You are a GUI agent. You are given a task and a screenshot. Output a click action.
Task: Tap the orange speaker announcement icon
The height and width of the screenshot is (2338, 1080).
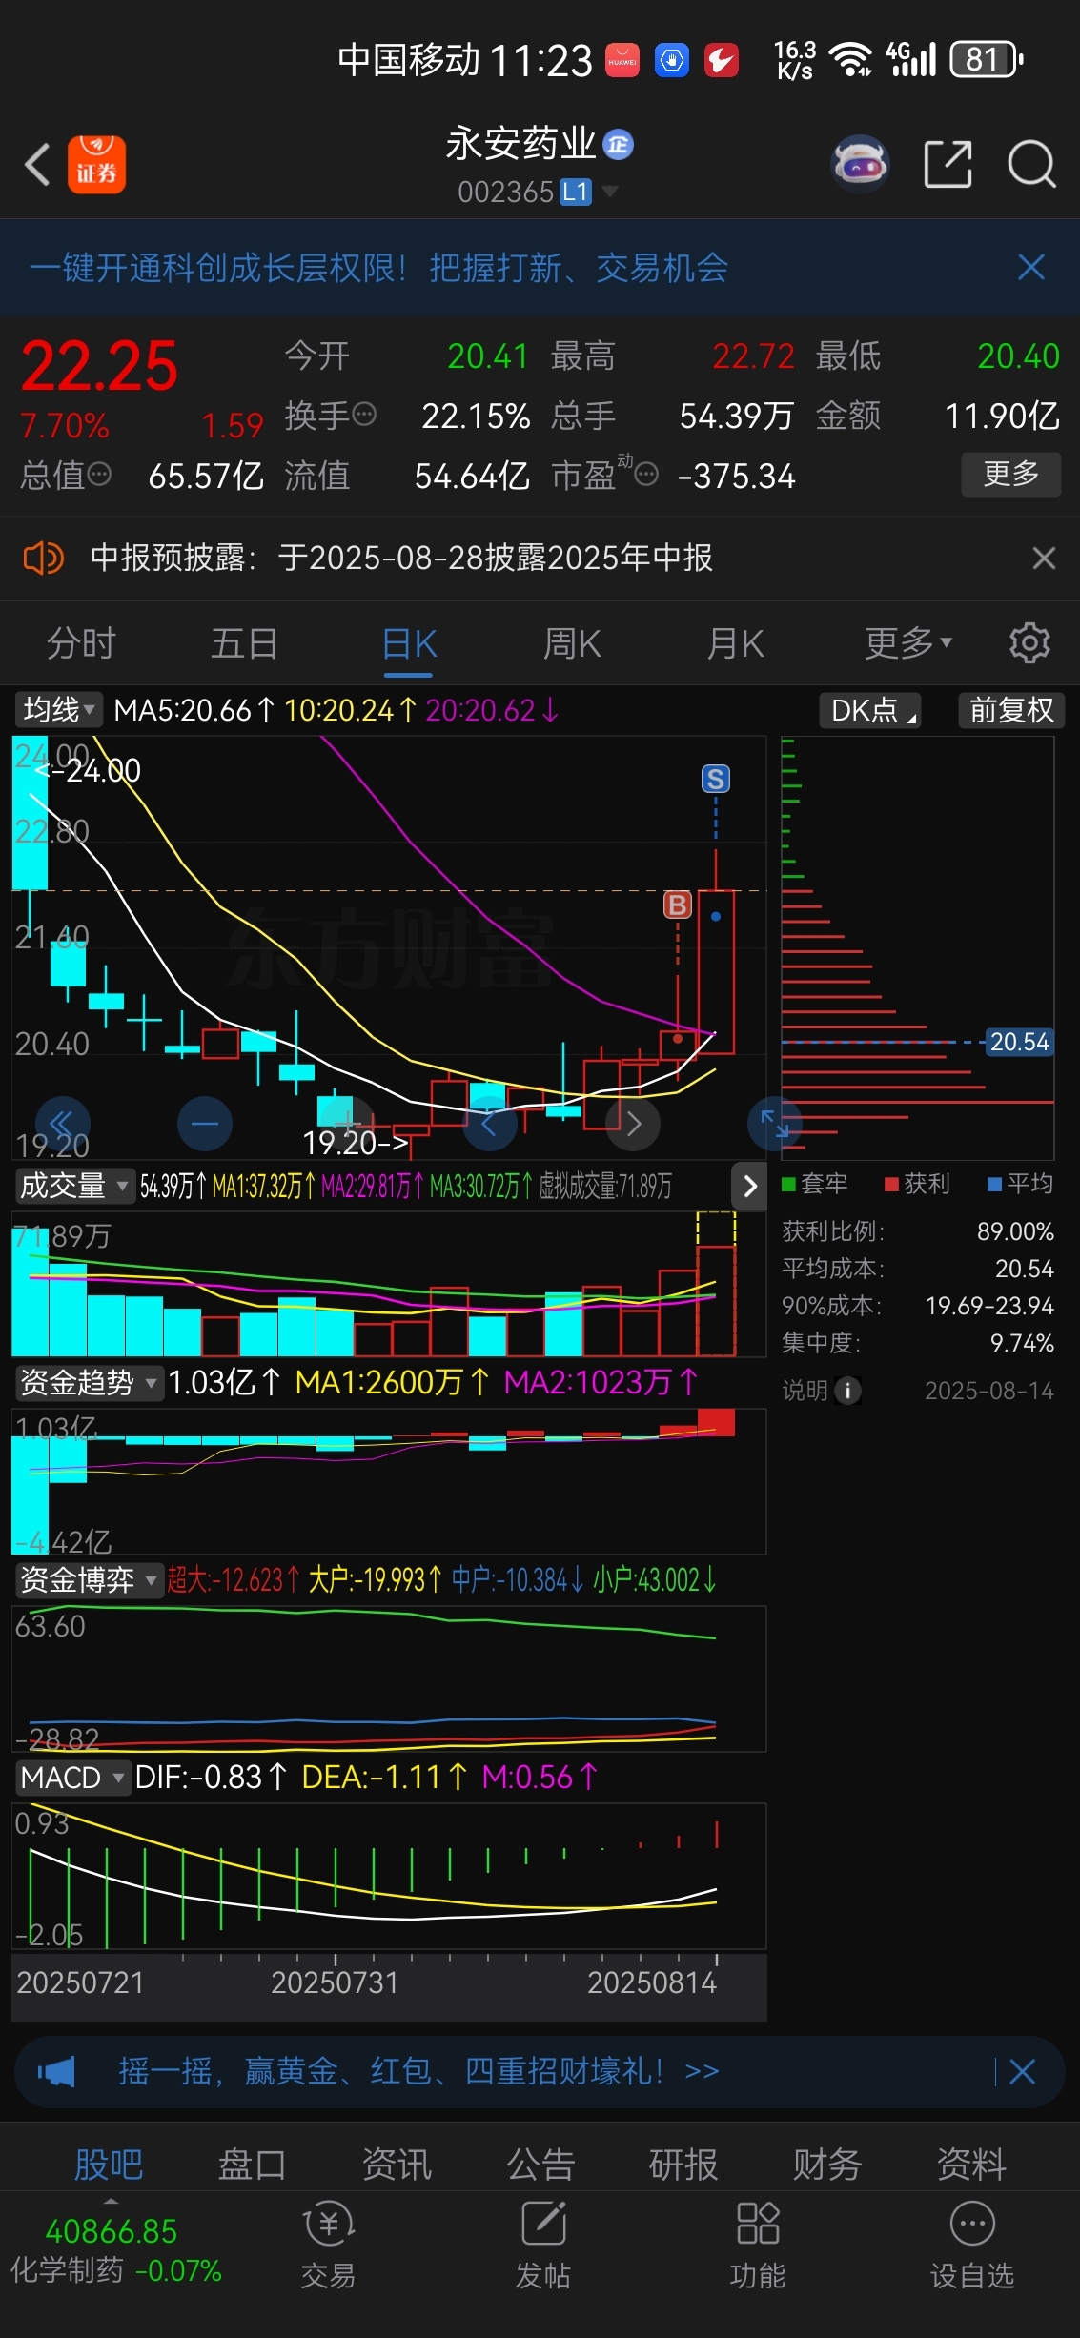43,558
